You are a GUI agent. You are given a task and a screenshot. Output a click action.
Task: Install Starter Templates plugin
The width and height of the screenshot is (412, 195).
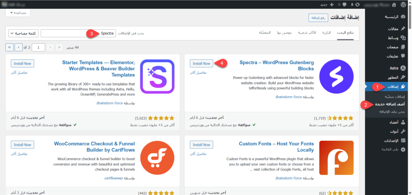tap(23, 63)
